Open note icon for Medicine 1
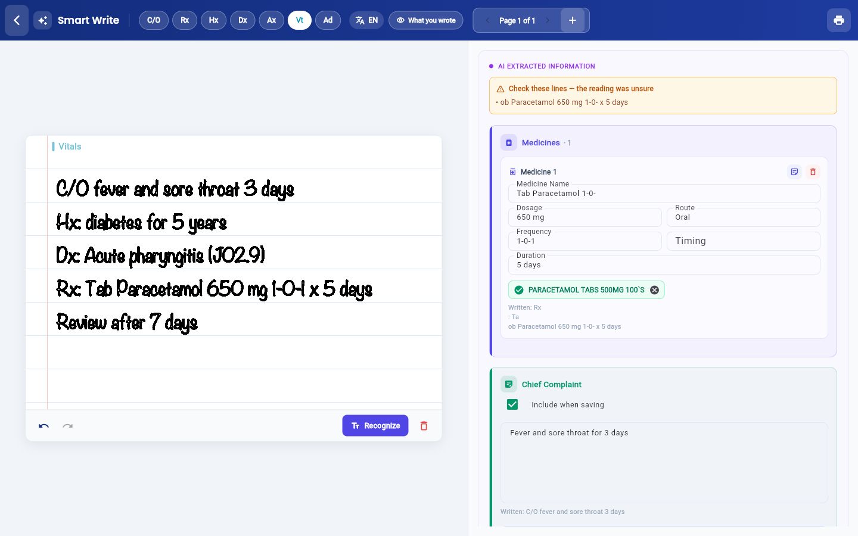 [x=794, y=172]
